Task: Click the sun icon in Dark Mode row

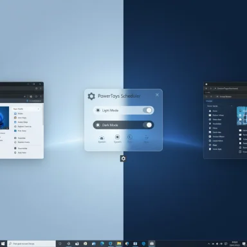Action: (x=98, y=125)
